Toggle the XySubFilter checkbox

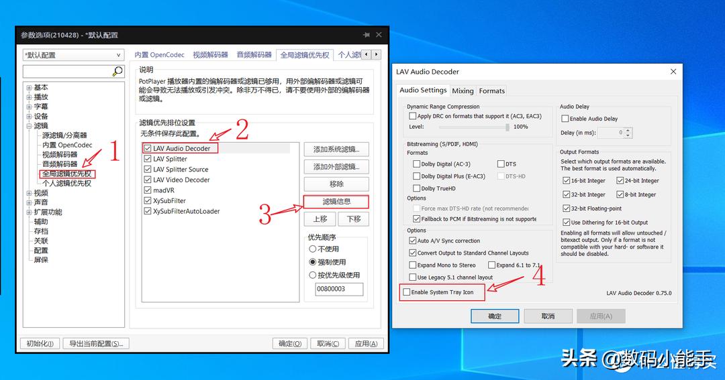point(148,201)
